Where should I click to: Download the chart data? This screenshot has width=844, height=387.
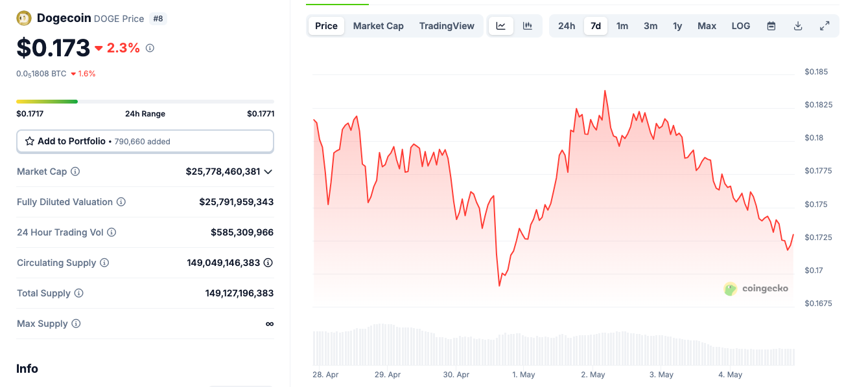(x=798, y=26)
